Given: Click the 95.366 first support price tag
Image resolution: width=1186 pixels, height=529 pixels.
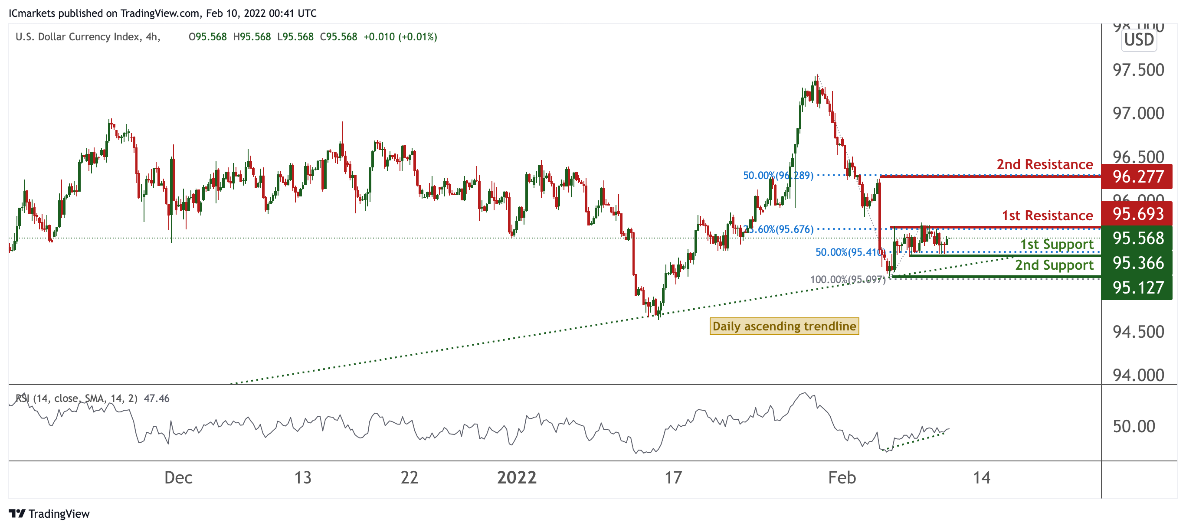Looking at the screenshot, I should 1138,263.
